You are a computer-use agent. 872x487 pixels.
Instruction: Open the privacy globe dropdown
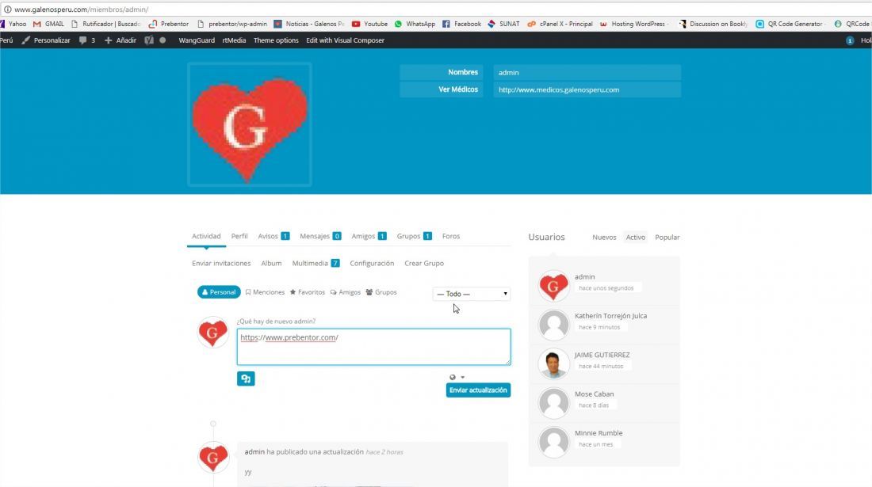click(457, 377)
